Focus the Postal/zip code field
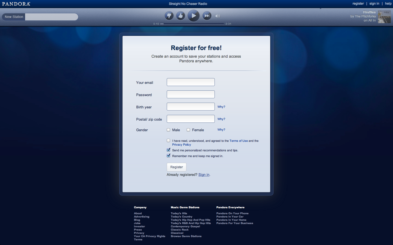The image size is (393, 245). [x=191, y=119]
